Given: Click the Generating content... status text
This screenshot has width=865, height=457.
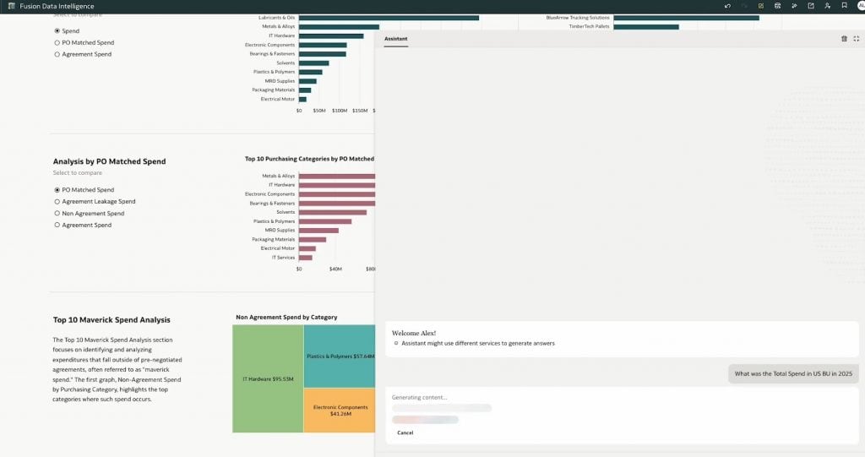Looking at the screenshot, I should [x=419, y=397].
